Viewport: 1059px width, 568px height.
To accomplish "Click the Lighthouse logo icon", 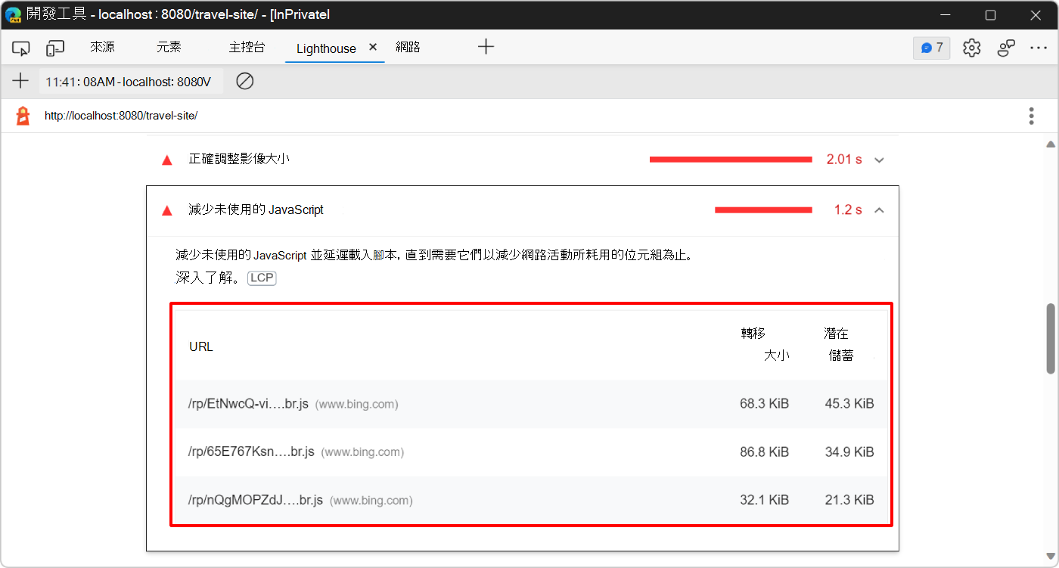I will 21,115.
